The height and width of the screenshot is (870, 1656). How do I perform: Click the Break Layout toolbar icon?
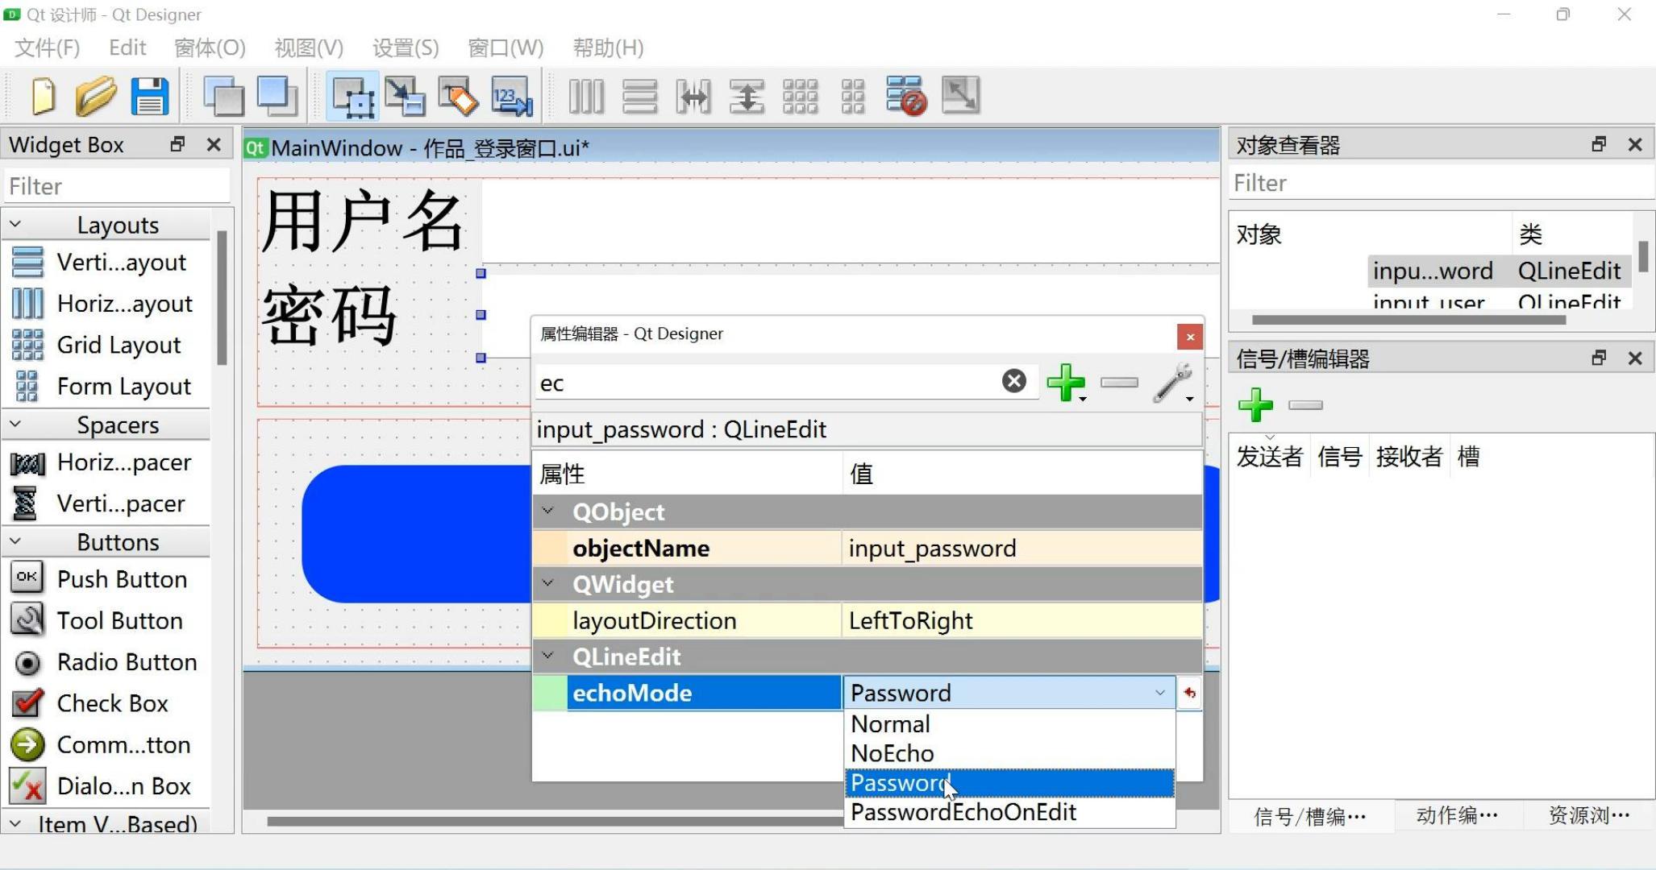pos(905,97)
